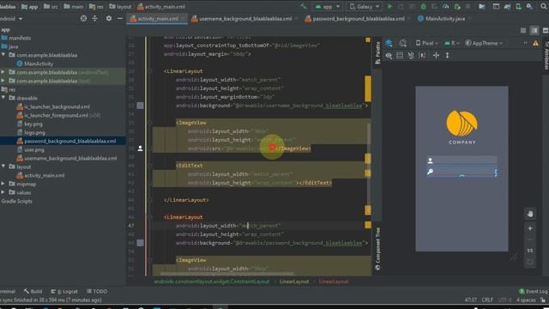This screenshot has height=309, width=549.
Task: Click the user drawable gutter icon
Action: click(140, 148)
